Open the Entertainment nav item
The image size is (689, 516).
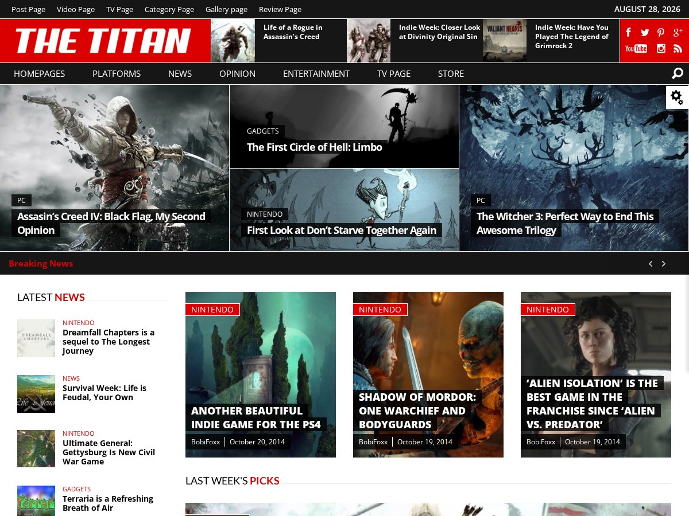click(x=316, y=73)
